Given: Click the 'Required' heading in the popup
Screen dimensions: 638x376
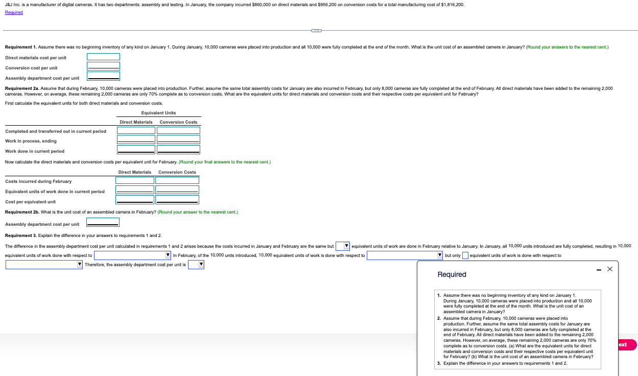Looking at the screenshot, I should [x=452, y=275].
